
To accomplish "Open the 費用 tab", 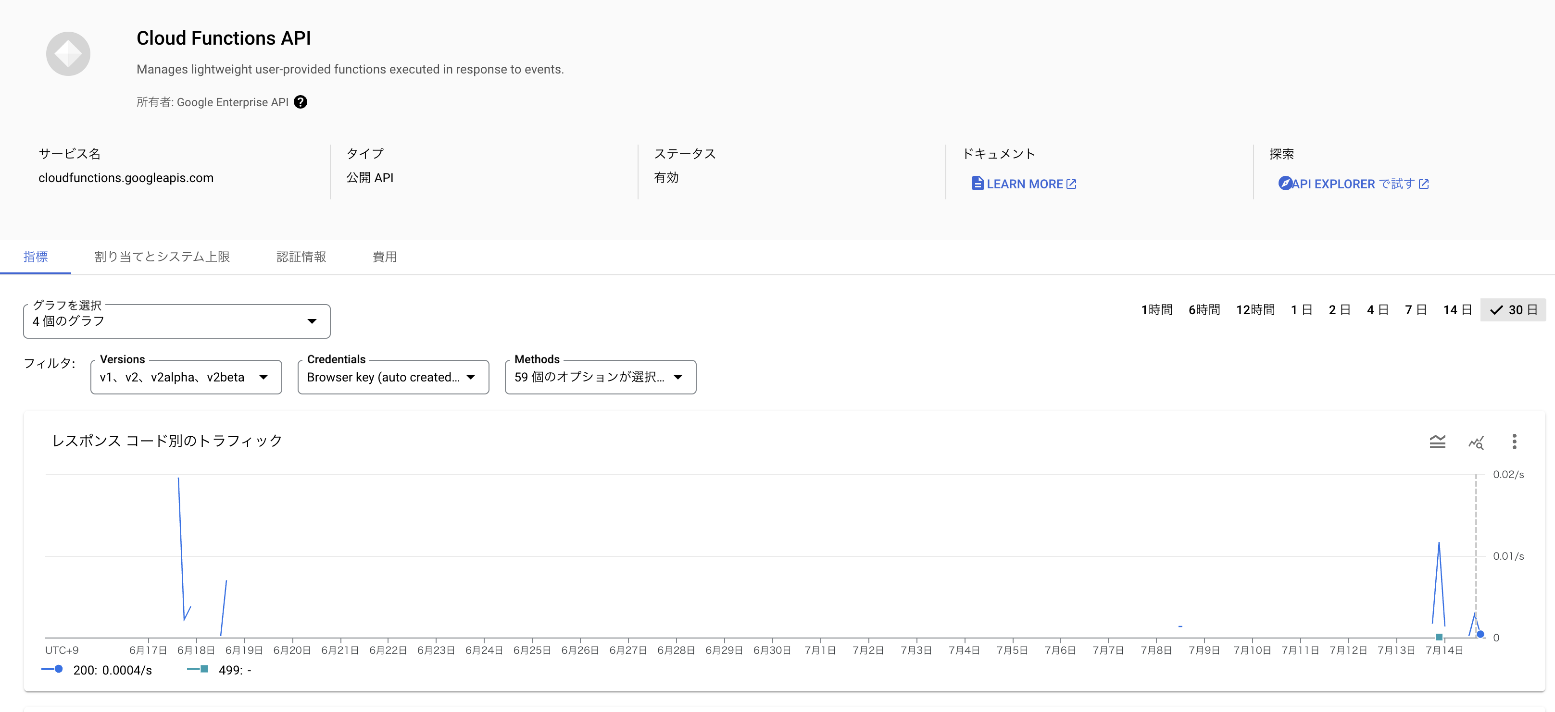I will [384, 257].
